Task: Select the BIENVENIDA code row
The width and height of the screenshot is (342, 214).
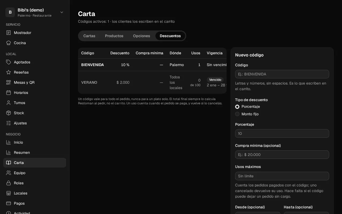Action: [152, 65]
